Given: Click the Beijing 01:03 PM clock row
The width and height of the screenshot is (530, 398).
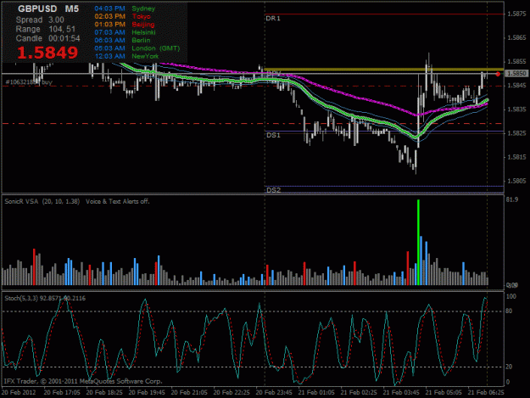Looking at the screenshot, I should pyautogui.click(x=125, y=25).
